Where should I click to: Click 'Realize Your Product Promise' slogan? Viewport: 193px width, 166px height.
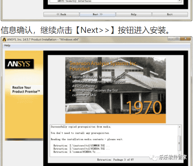26,90
